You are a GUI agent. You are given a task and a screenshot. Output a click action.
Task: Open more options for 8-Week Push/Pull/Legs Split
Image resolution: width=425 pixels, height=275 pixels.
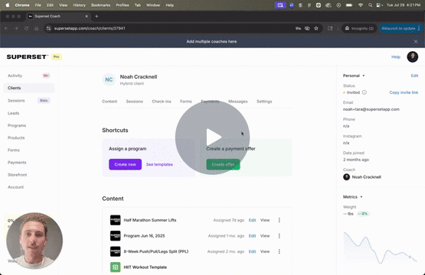click(x=279, y=251)
